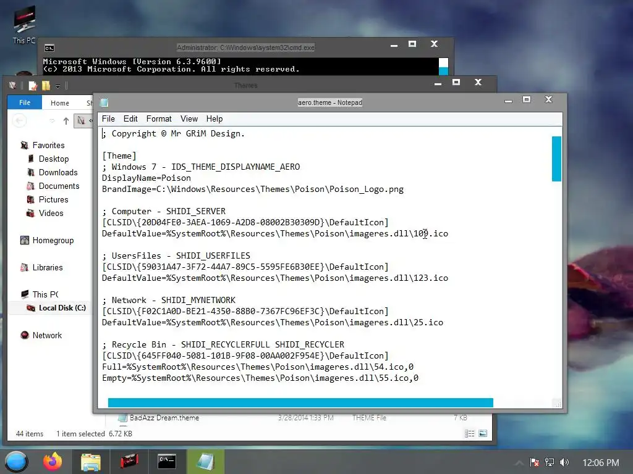Open the Edit menu in Notepad
633x474 pixels.
click(x=130, y=119)
